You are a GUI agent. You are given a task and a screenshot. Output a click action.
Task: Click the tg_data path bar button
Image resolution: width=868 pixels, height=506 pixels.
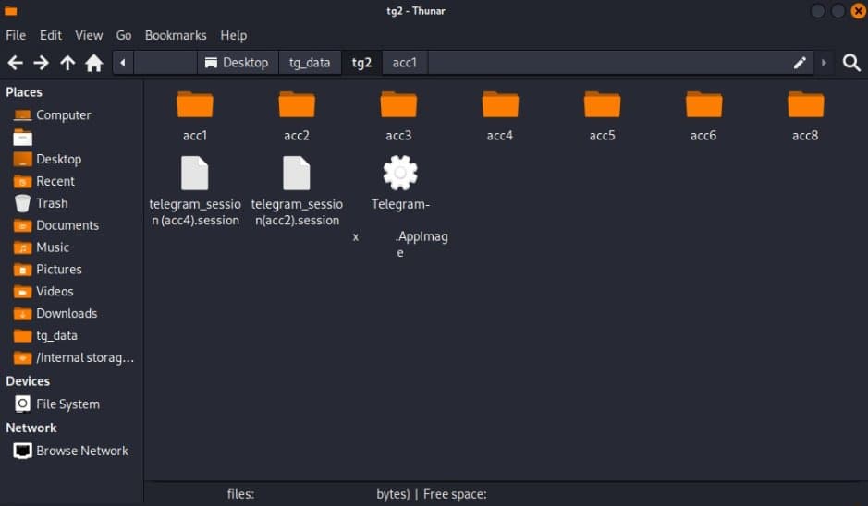310,63
